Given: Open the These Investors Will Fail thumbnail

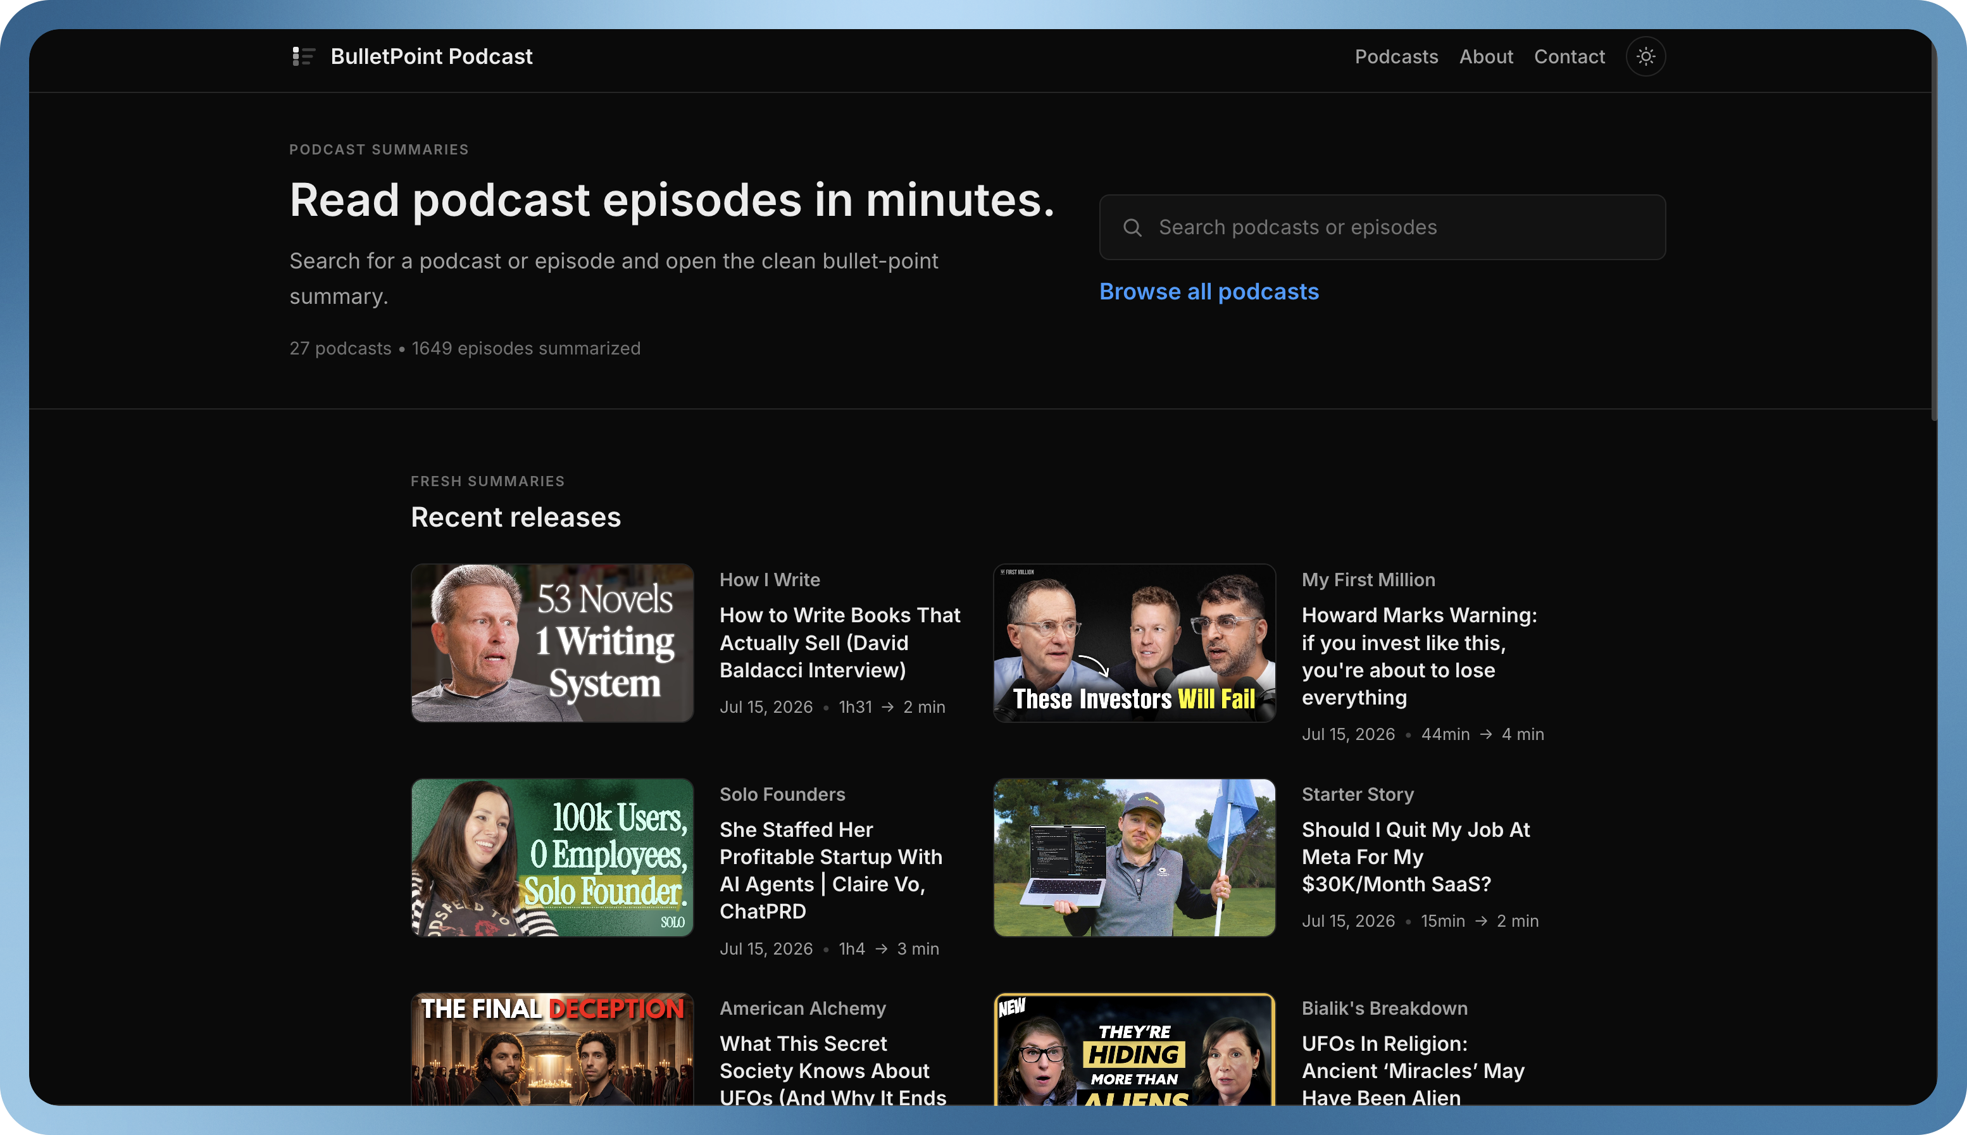Looking at the screenshot, I should coord(1134,643).
